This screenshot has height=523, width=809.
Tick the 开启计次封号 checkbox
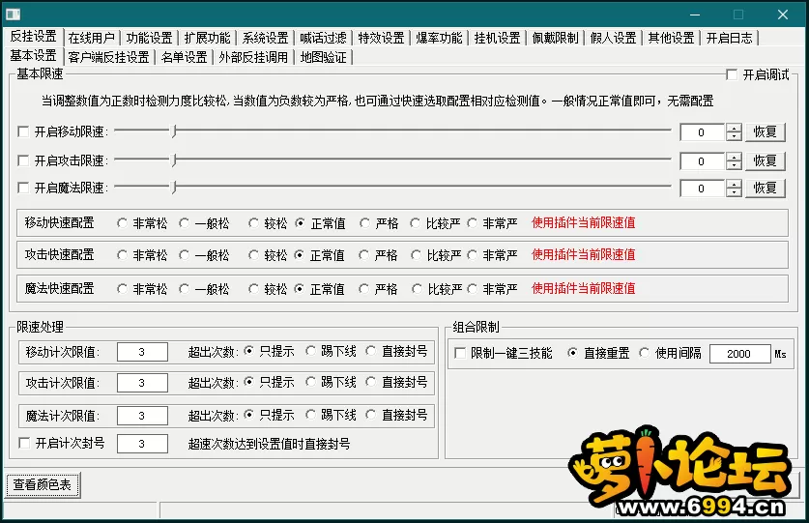24,443
